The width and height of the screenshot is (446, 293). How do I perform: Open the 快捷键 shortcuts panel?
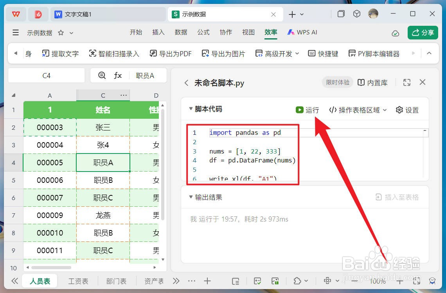323,54
